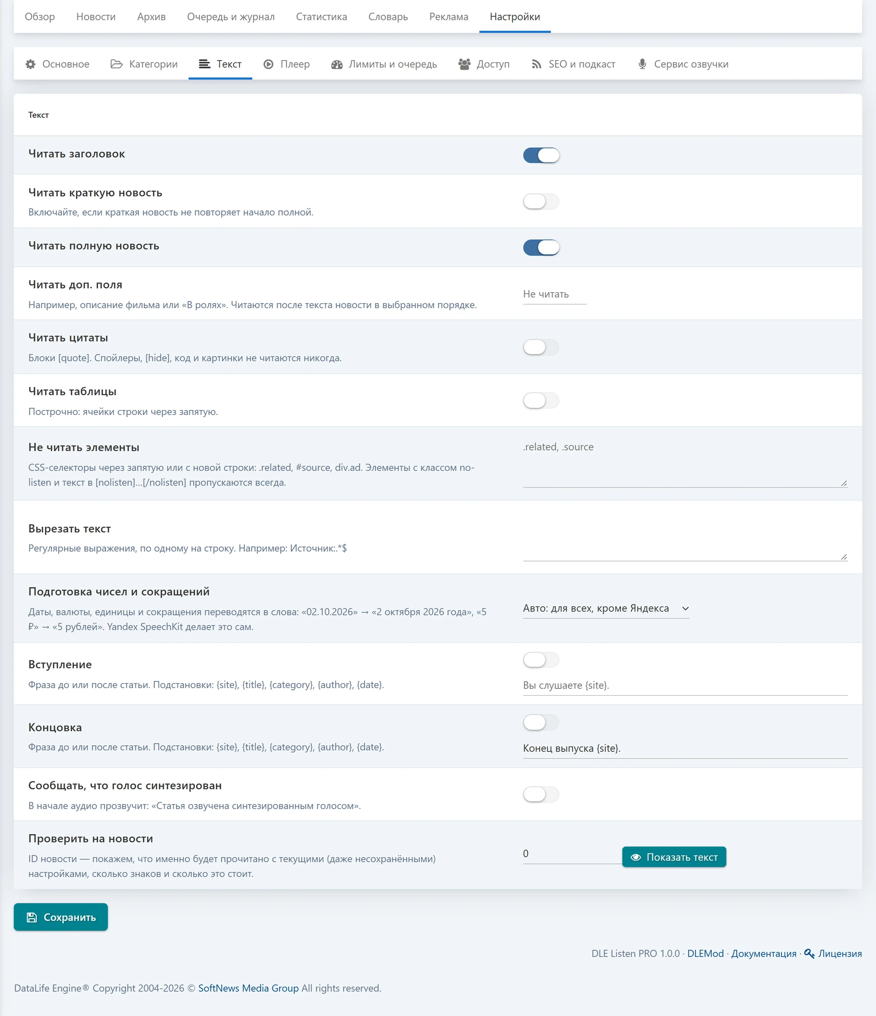This screenshot has height=1016, width=876.
Task: Open the Реклама tab
Action: (449, 16)
